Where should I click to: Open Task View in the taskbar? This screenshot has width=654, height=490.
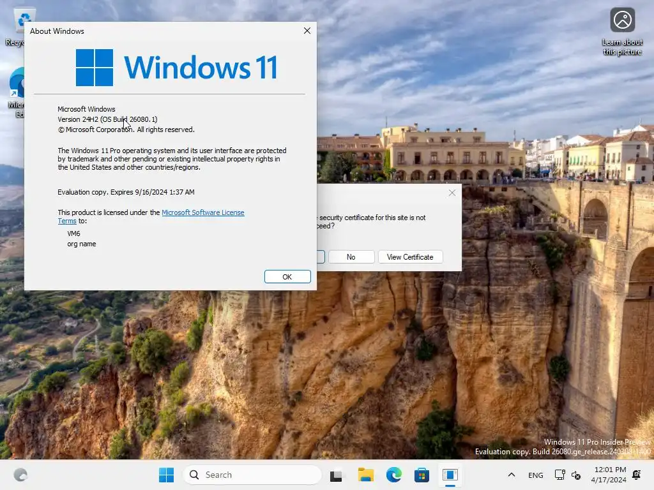[336, 475]
